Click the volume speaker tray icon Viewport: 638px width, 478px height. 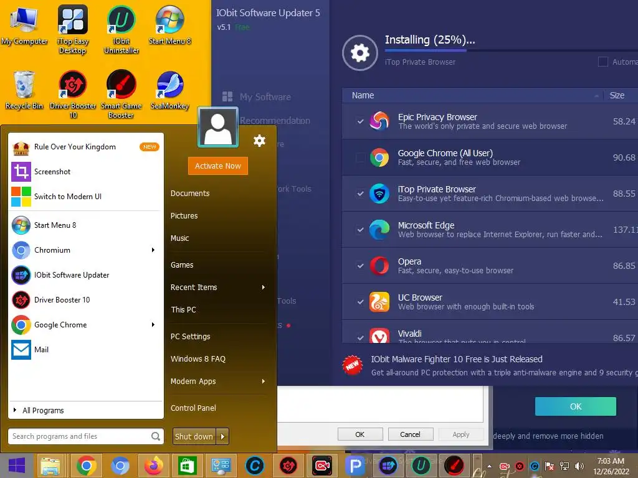click(x=579, y=466)
